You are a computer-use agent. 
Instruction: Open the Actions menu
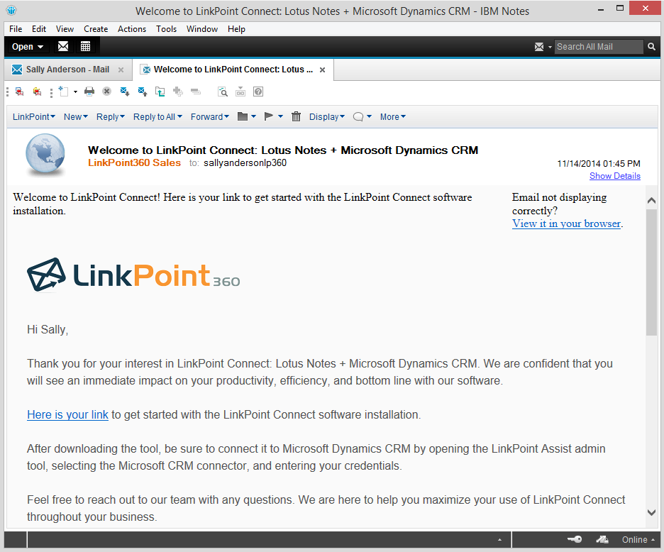[132, 29]
